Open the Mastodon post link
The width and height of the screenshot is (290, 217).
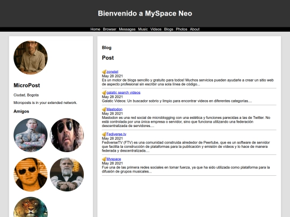click(x=114, y=109)
